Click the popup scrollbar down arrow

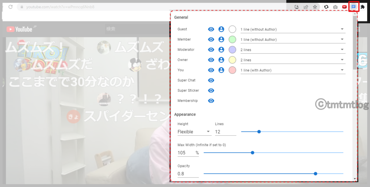tap(355, 179)
